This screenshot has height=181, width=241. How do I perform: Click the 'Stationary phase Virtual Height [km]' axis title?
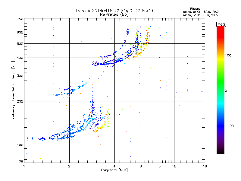click(13, 91)
